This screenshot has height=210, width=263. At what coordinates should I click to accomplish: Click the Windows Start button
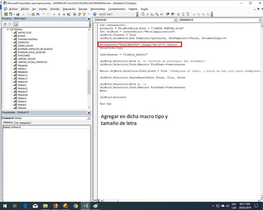(x=4, y=205)
